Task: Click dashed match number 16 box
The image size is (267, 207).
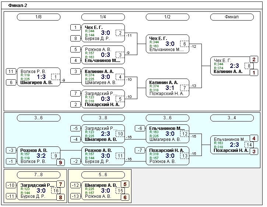Action: point(56,190)
